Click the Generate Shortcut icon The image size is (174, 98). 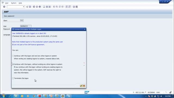70,7
